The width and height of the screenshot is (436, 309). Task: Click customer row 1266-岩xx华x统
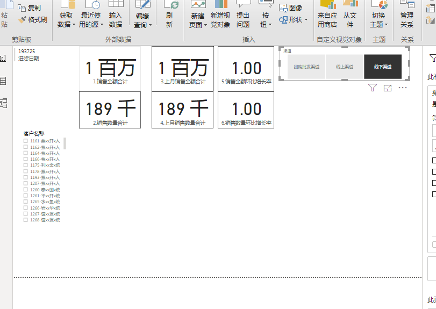pyautogui.click(x=42, y=208)
